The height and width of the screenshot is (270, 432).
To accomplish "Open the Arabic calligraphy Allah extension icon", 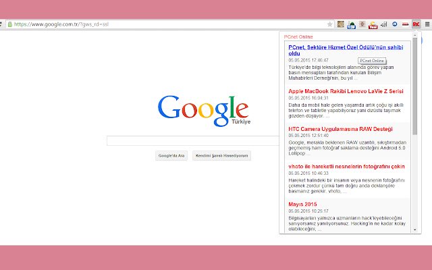I will 384,24.
